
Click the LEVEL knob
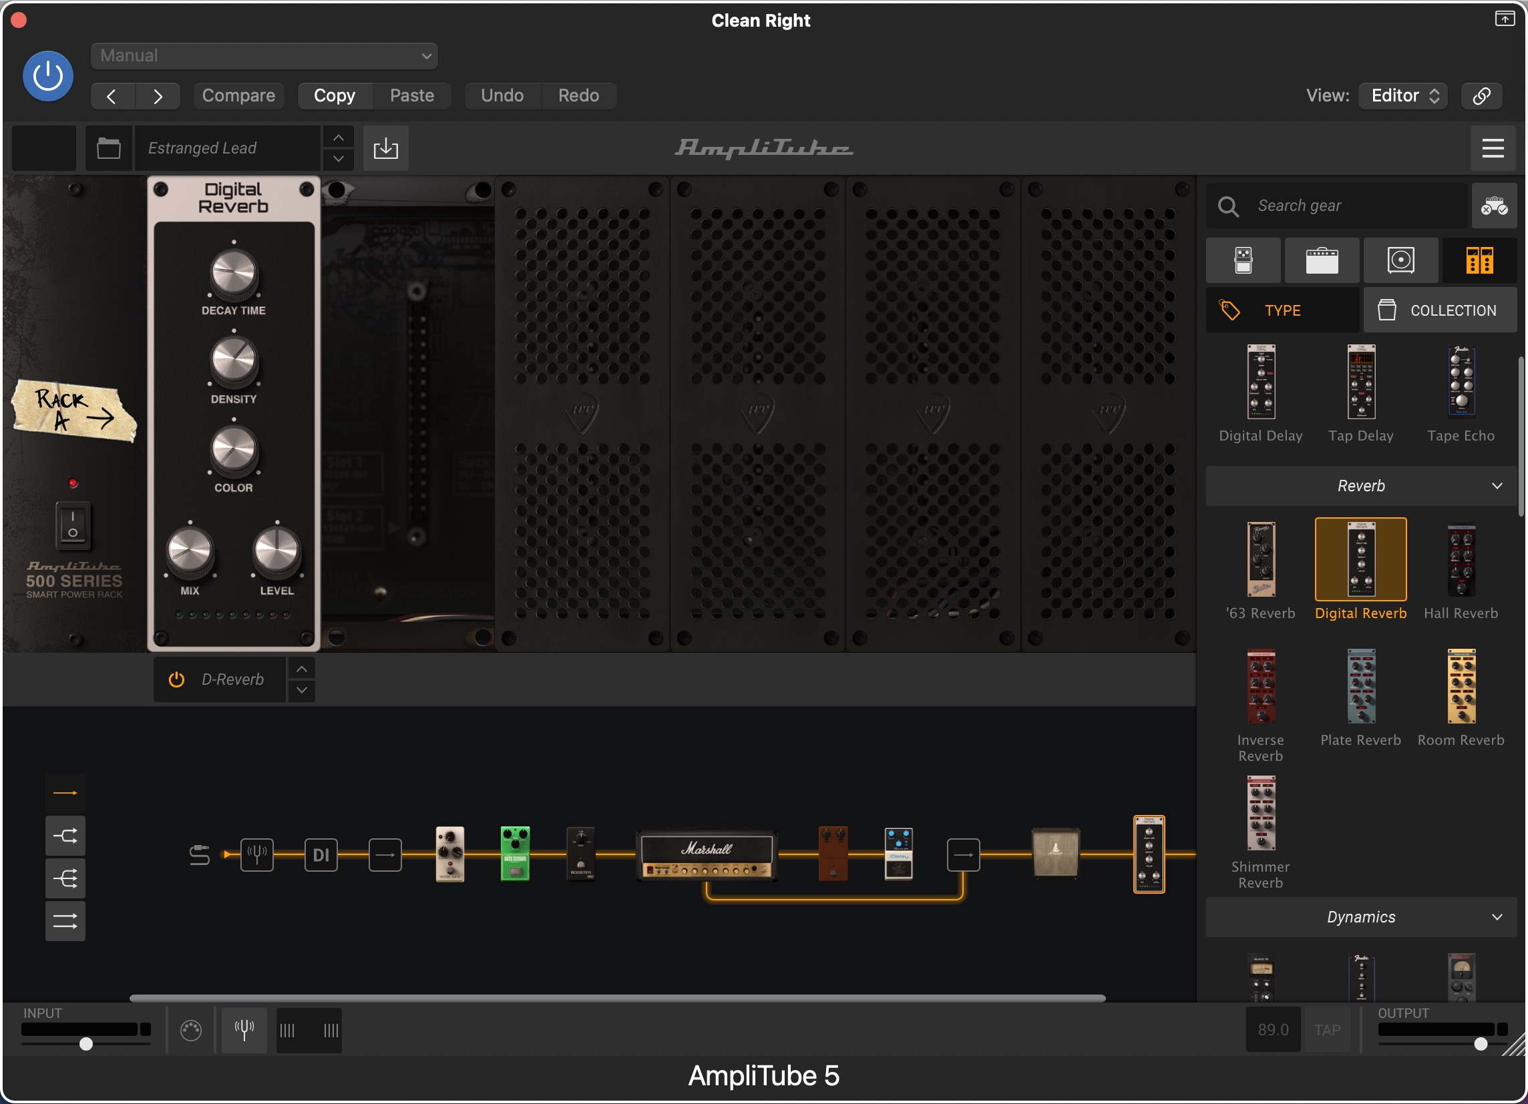click(x=277, y=553)
